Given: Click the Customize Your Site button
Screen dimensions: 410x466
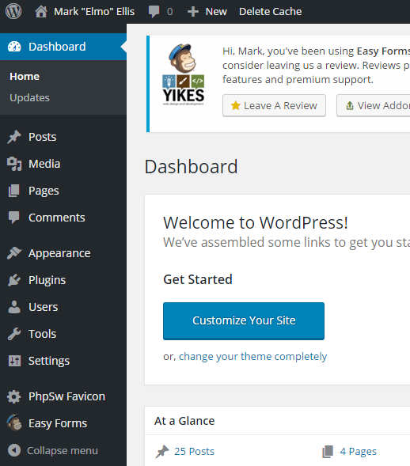Looking at the screenshot, I should [244, 321].
